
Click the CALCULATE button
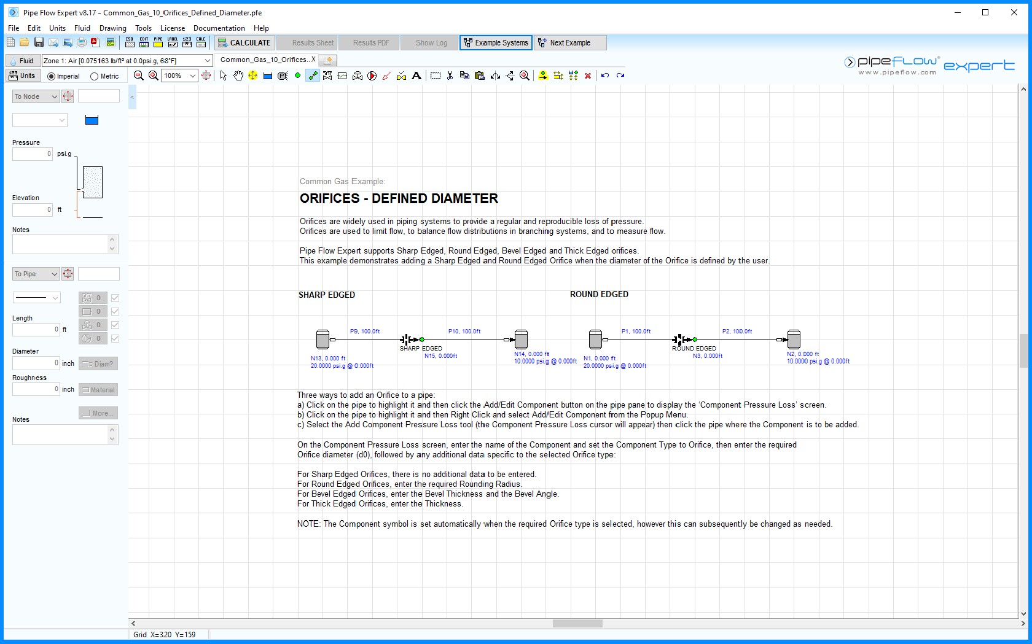(244, 43)
